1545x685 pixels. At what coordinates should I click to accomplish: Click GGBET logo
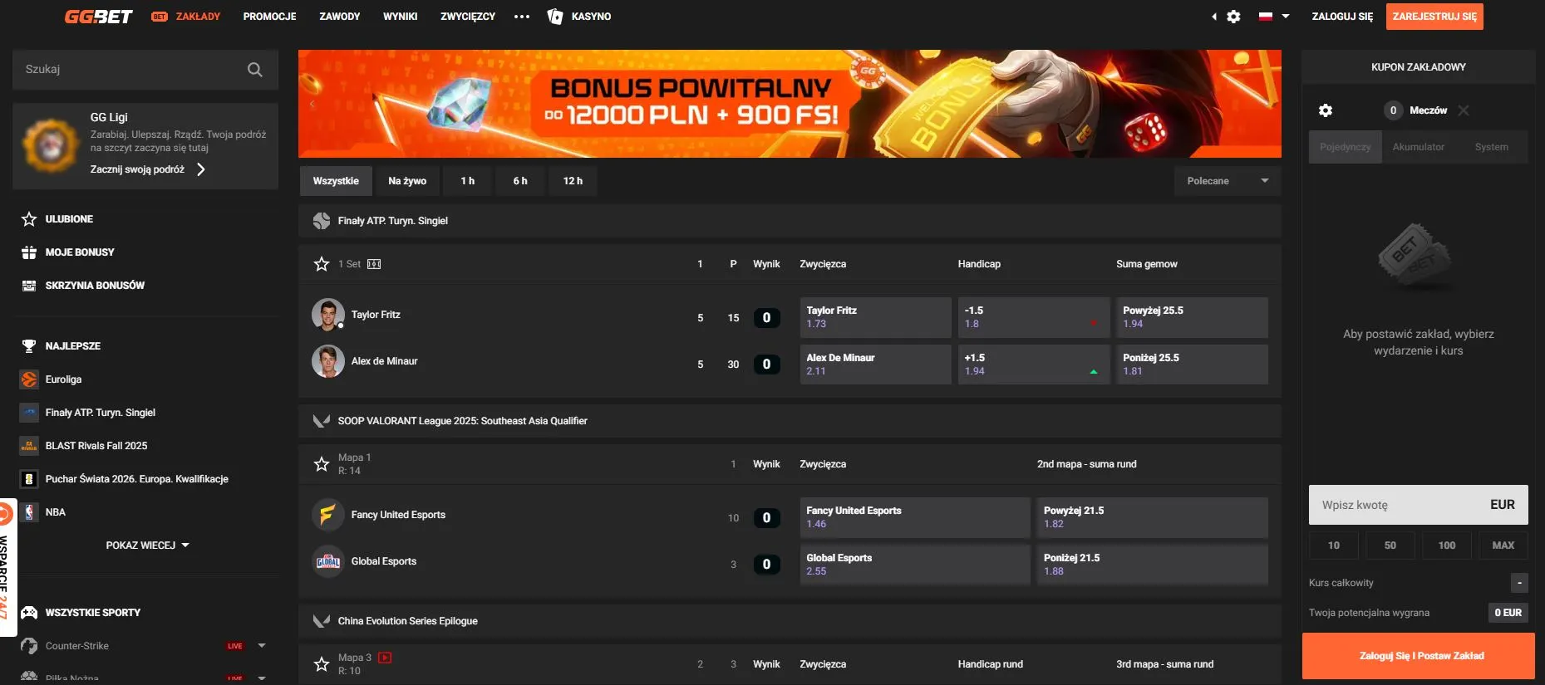[98, 17]
